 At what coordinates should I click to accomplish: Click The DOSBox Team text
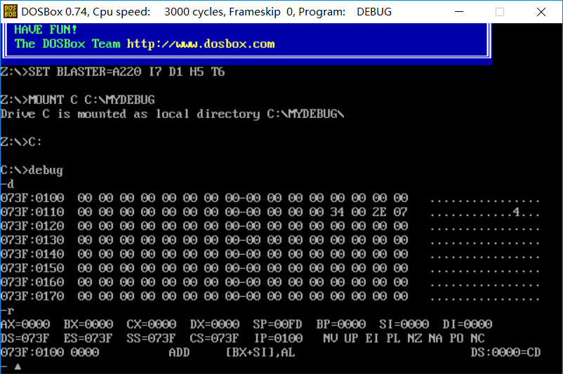point(67,44)
